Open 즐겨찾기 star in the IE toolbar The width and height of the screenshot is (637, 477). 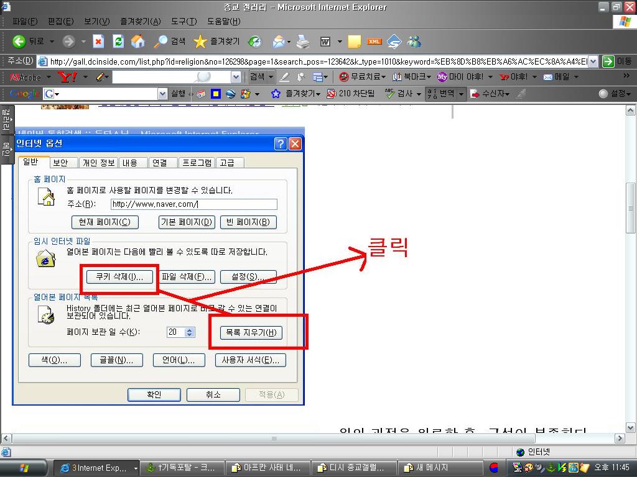coord(200,42)
